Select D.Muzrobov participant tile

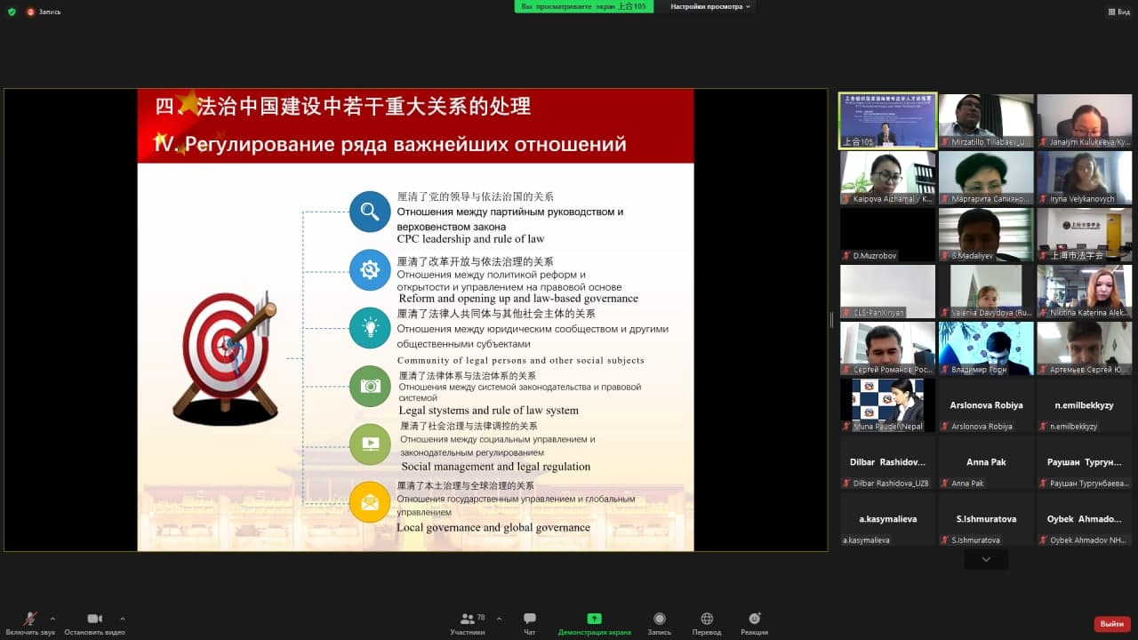tap(888, 234)
